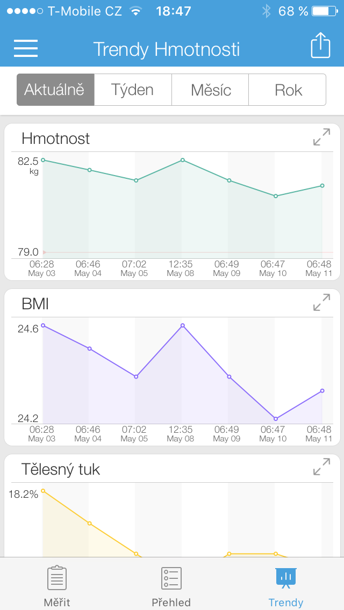This screenshot has height=610, width=344.
Task: Tap the Přehled label in the tab bar
Action: 171,602
